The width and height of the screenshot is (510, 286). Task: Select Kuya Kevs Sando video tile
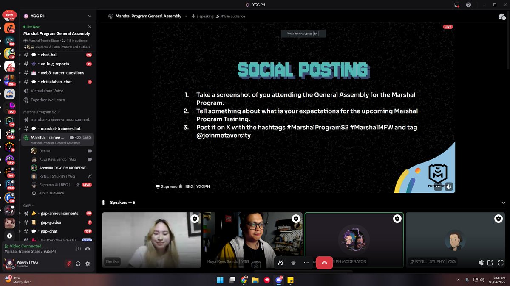click(x=253, y=240)
